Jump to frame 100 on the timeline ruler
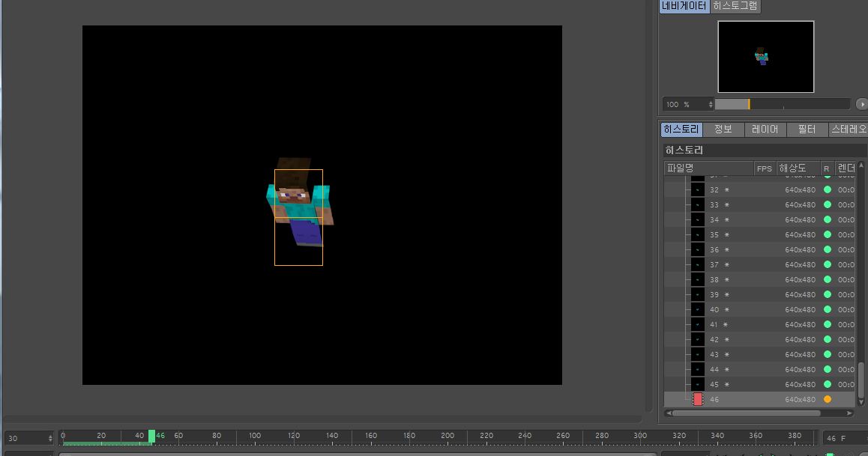 point(255,436)
